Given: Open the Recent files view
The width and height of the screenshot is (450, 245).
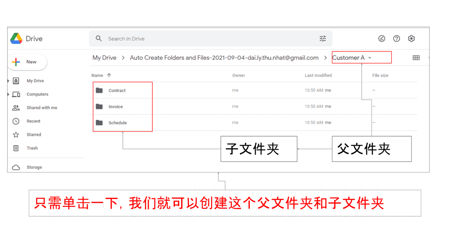Looking at the screenshot, I should 33,121.
